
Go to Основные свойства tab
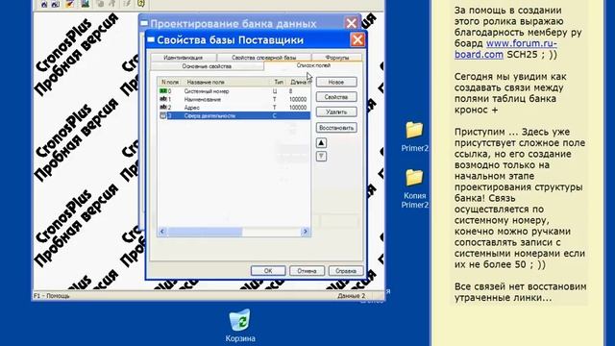click(207, 66)
